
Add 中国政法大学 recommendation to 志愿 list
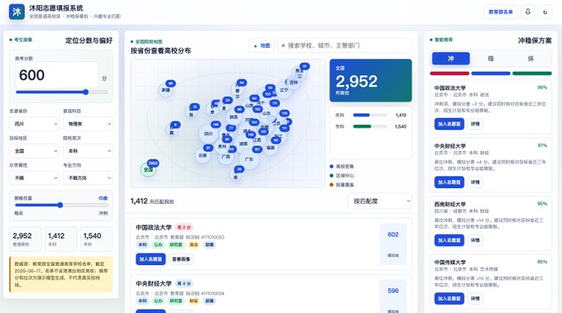[x=449, y=124]
